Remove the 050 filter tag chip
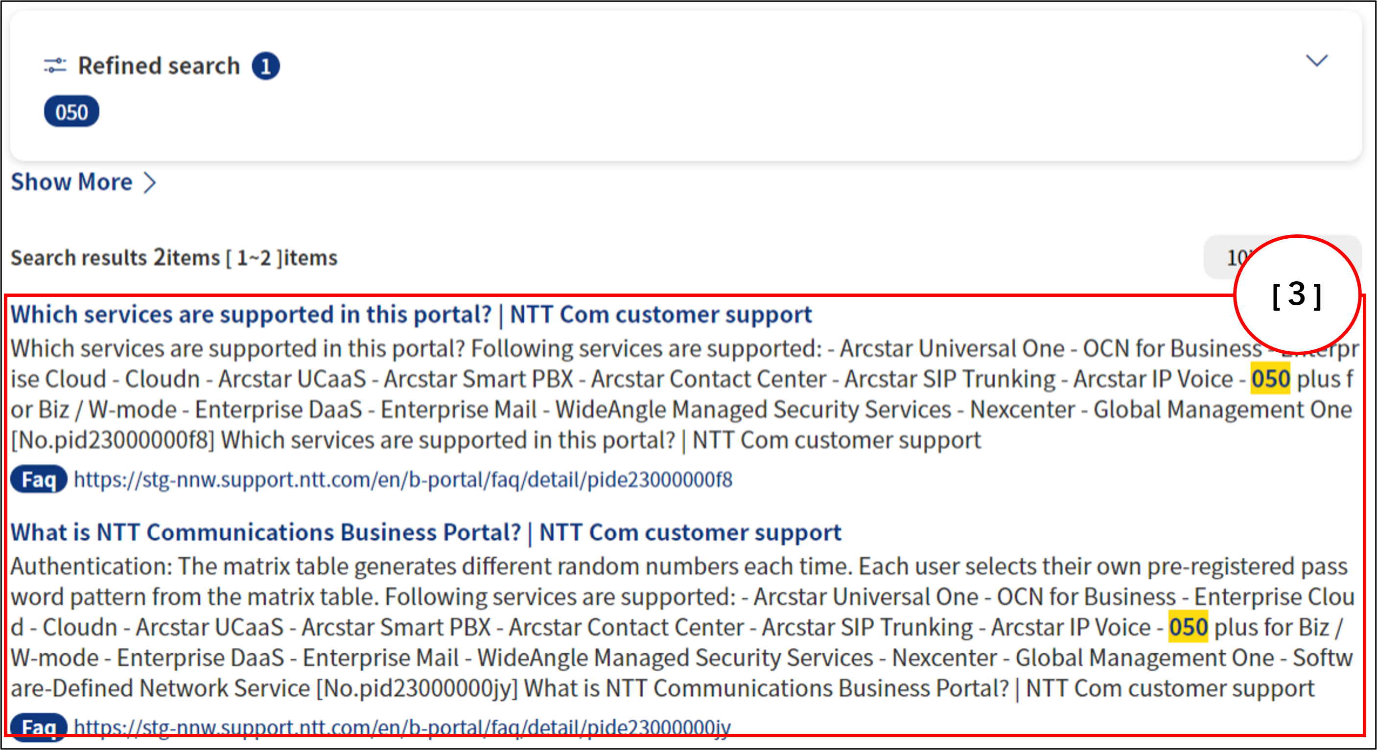Screen dimensions: 1377x750 71,112
